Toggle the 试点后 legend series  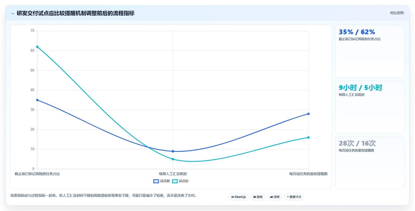pos(180,181)
